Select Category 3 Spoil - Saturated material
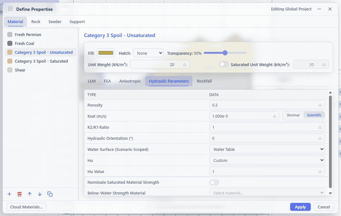This screenshot has width=341, height=216. [x=41, y=61]
